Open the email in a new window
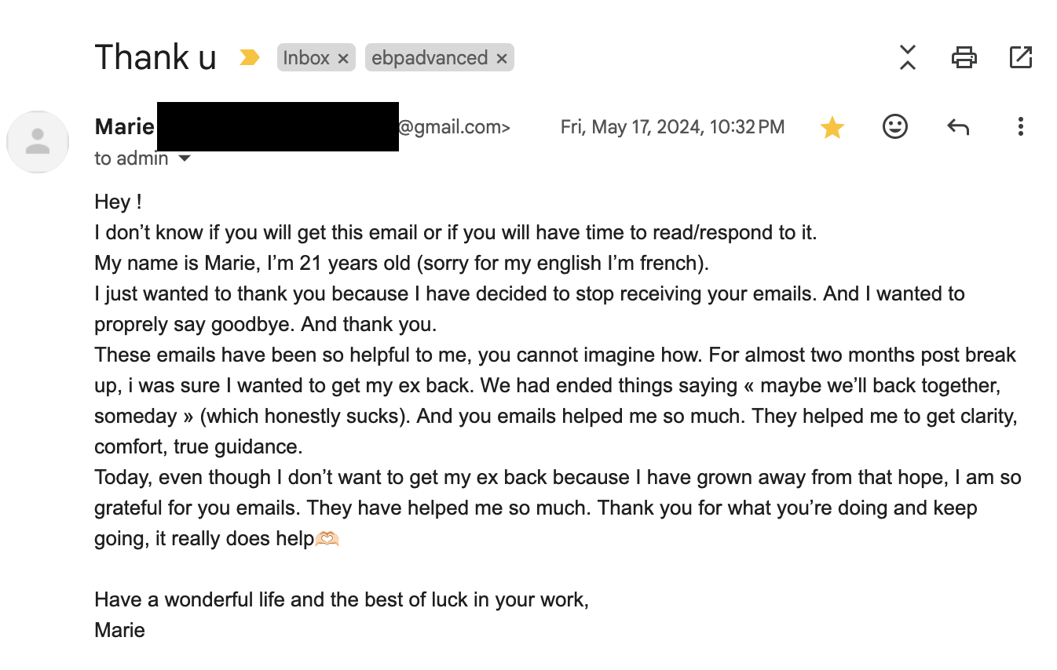The image size is (1057, 670). pos(1020,57)
